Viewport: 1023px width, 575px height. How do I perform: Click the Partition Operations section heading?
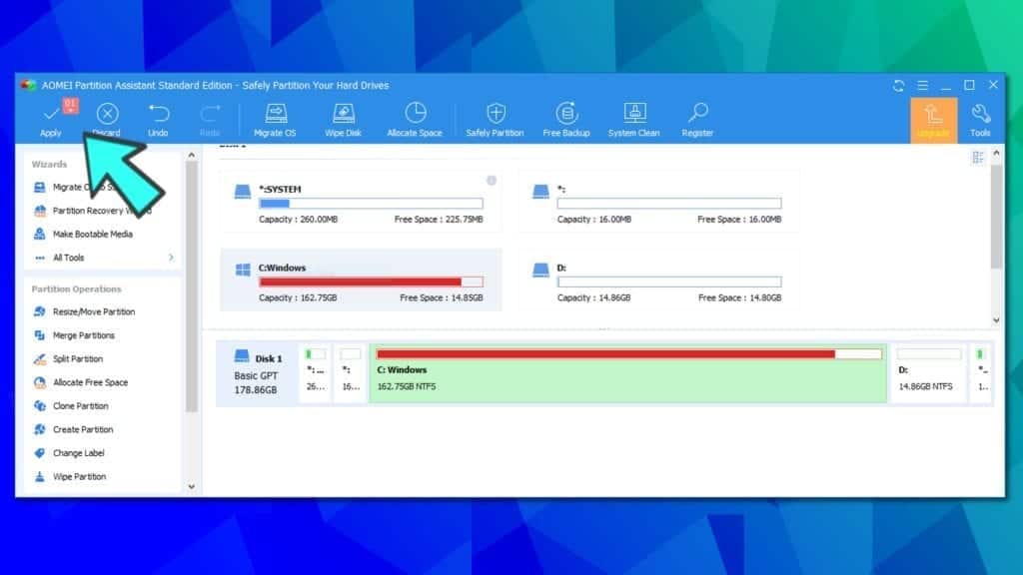(x=76, y=288)
